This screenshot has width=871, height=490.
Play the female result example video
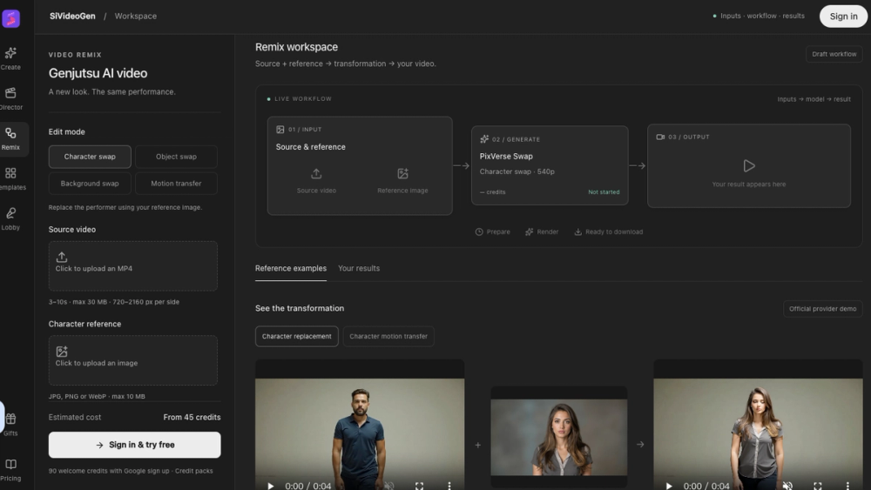pos(669,487)
